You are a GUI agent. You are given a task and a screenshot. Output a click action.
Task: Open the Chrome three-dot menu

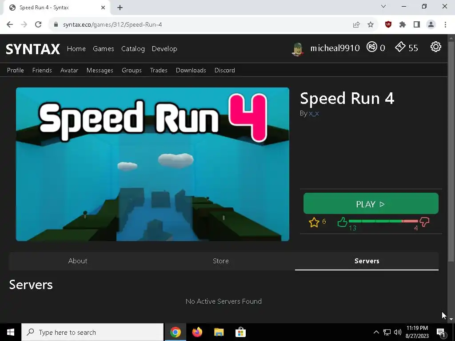tap(445, 25)
